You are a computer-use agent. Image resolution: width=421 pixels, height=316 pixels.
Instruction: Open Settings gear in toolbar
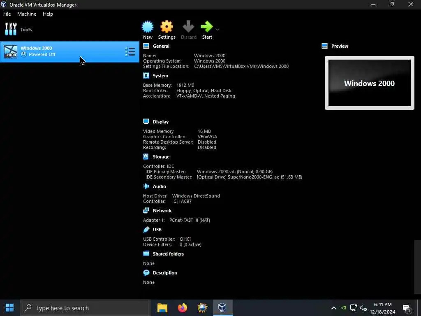pyautogui.click(x=167, y=27)
